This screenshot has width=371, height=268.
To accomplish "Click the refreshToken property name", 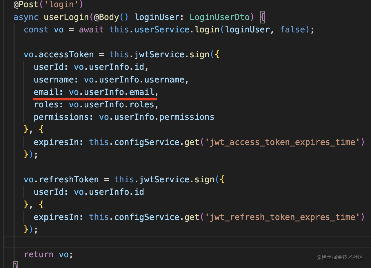I will 69,179.
